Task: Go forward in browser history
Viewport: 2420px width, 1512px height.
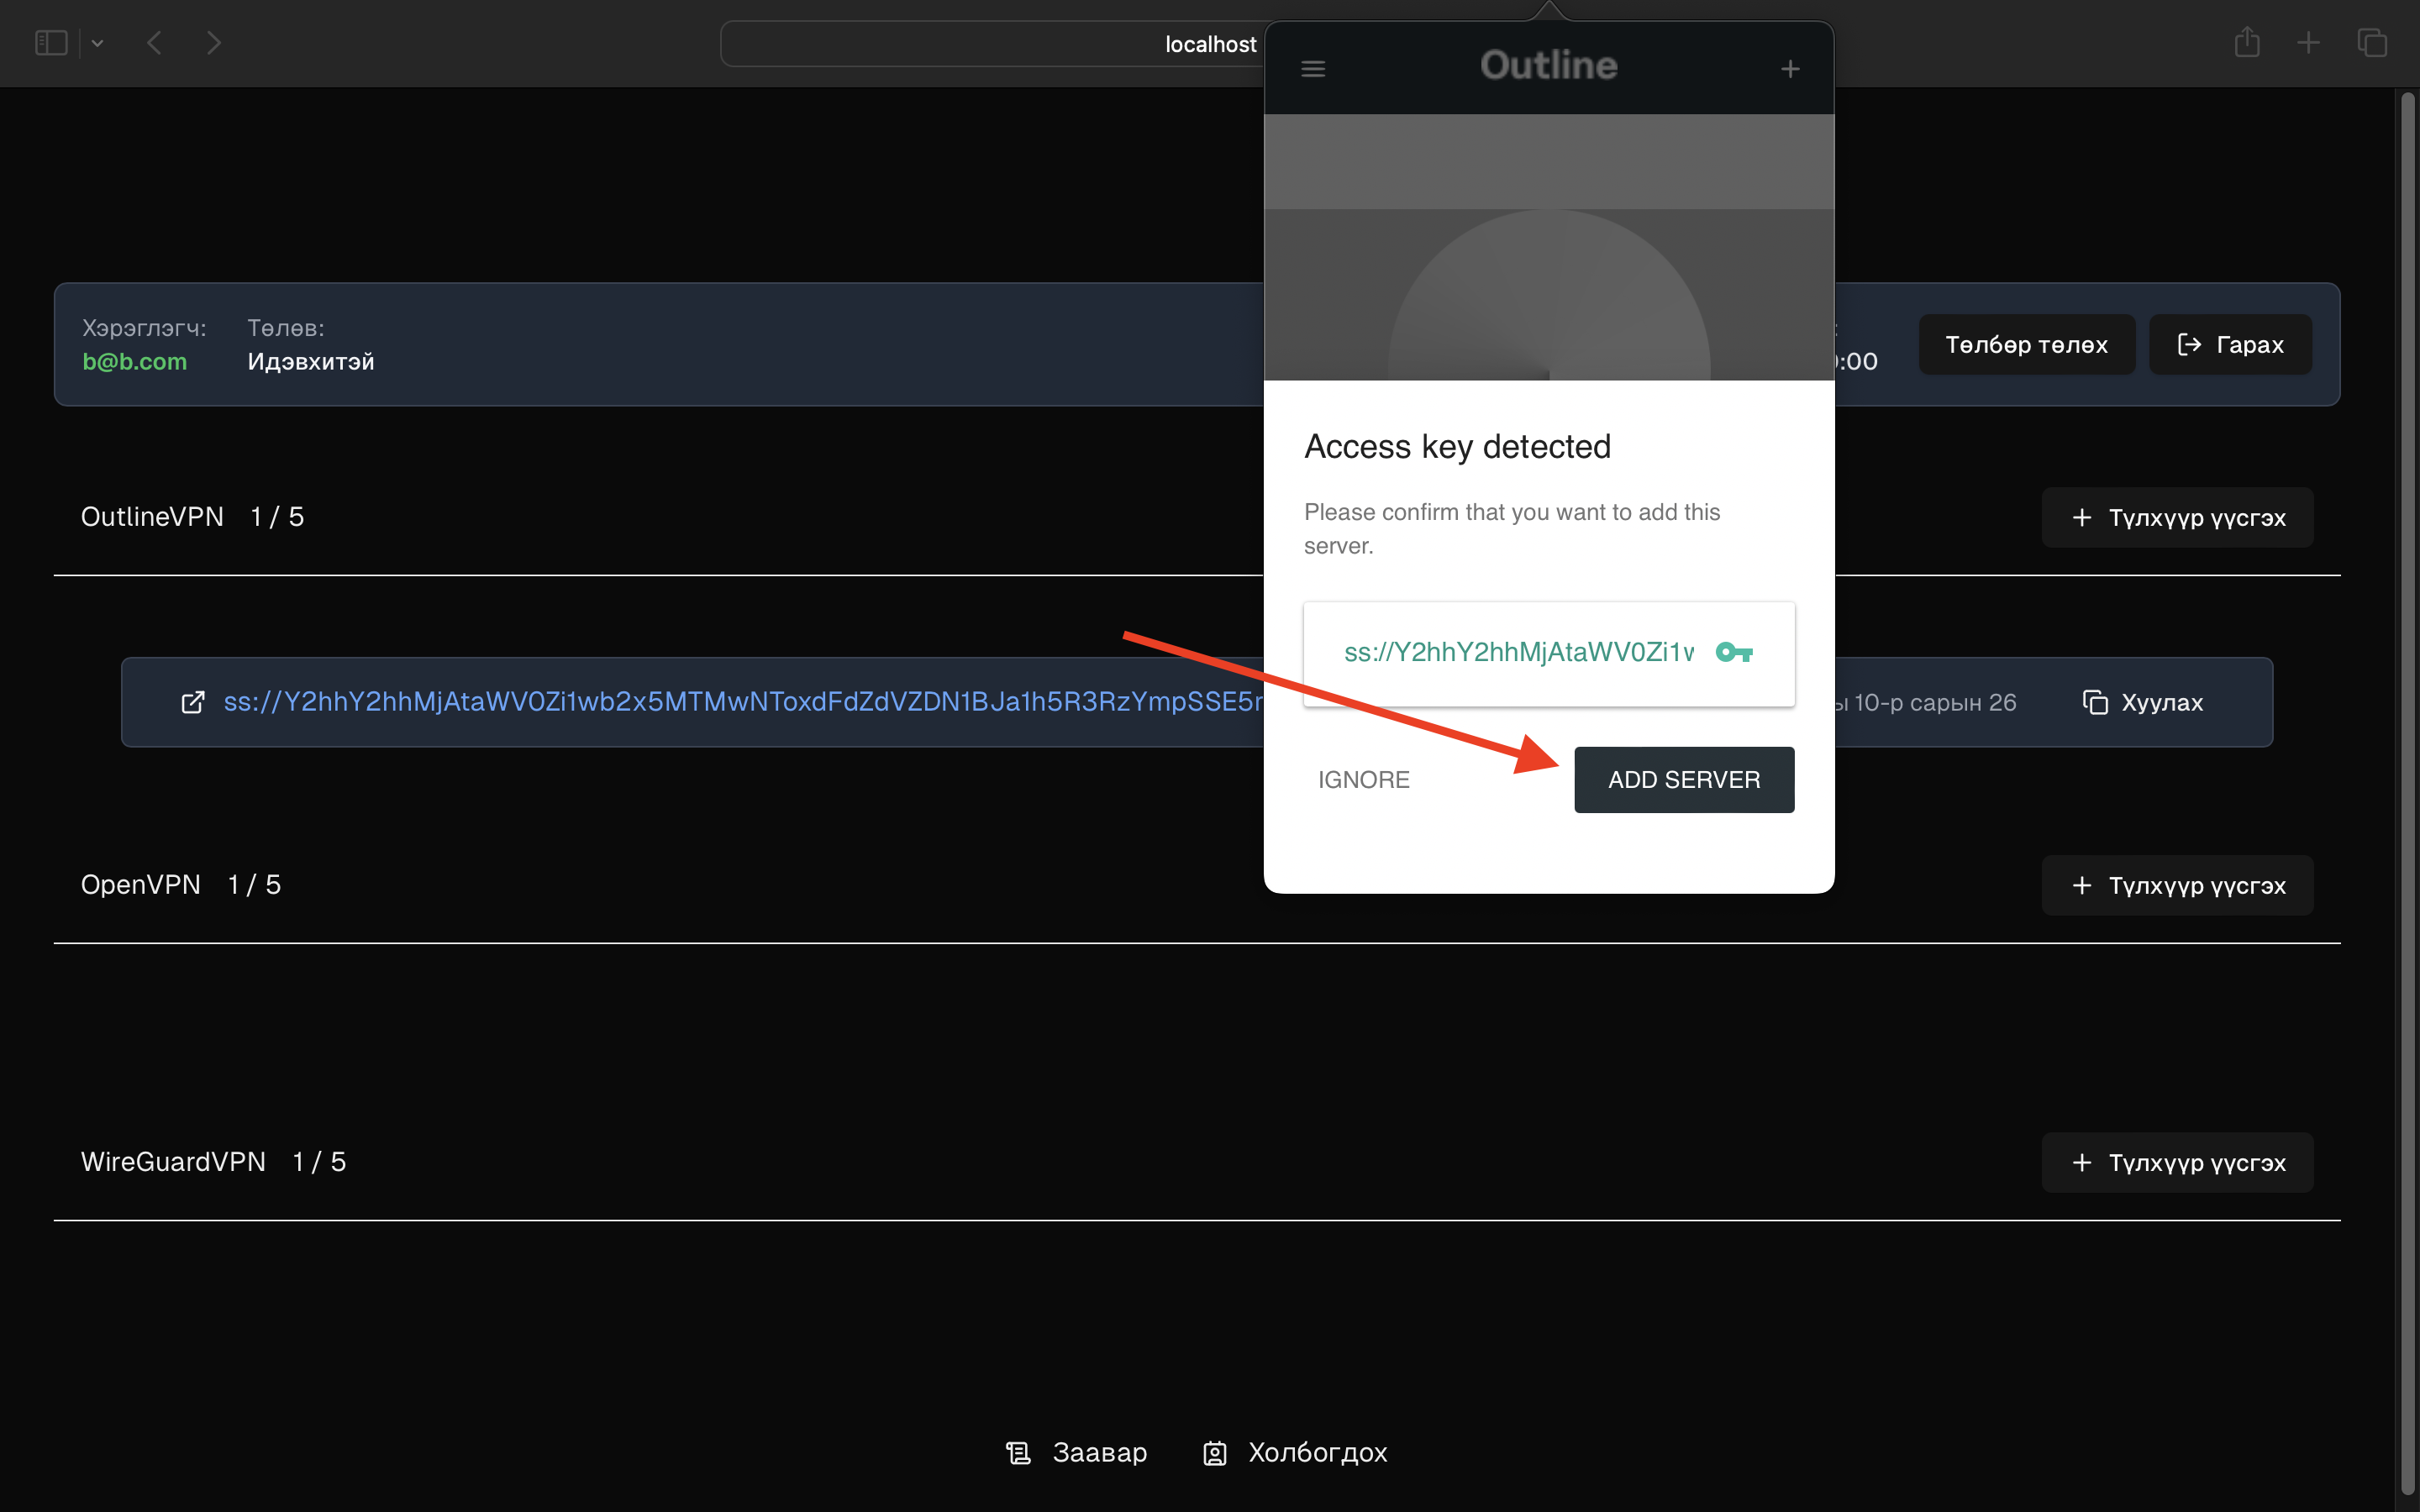Action: [213, 43]
